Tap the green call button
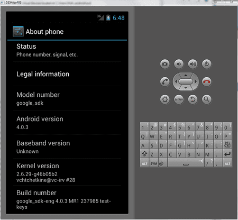Screen dimensions: 238x220 pyautogui.click(x=165, y=81)
